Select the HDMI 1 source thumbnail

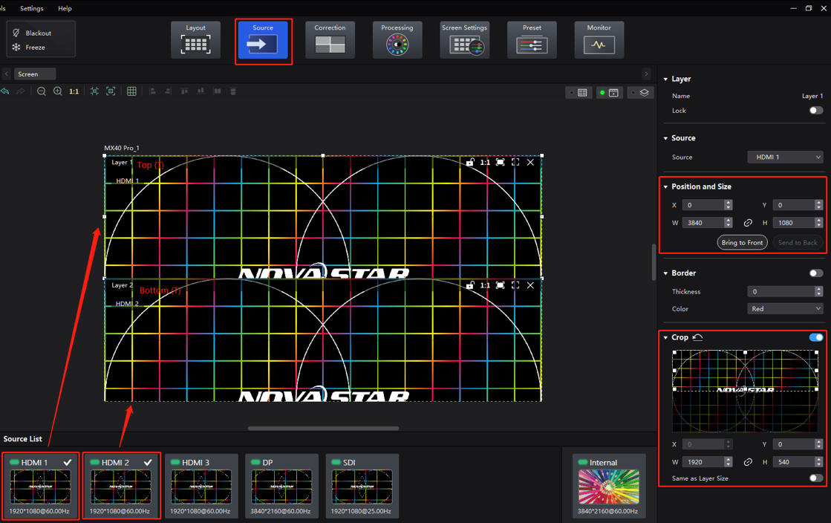(40, 486)
